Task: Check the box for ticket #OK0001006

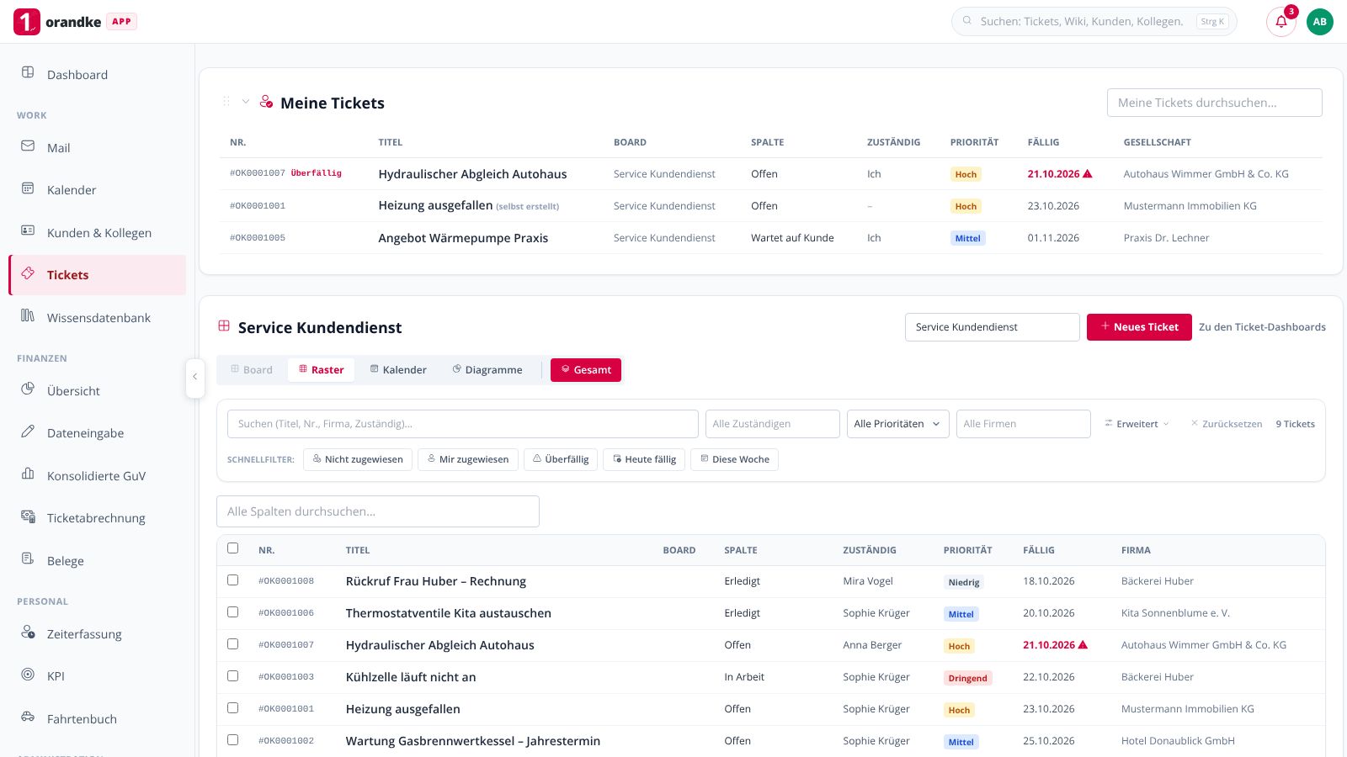Action: click(233, 612)
